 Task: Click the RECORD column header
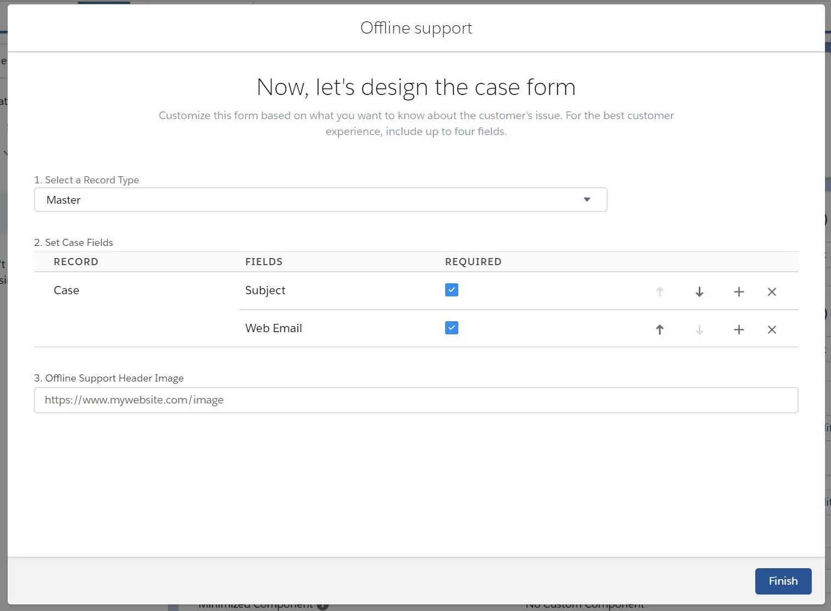[76, 262]
